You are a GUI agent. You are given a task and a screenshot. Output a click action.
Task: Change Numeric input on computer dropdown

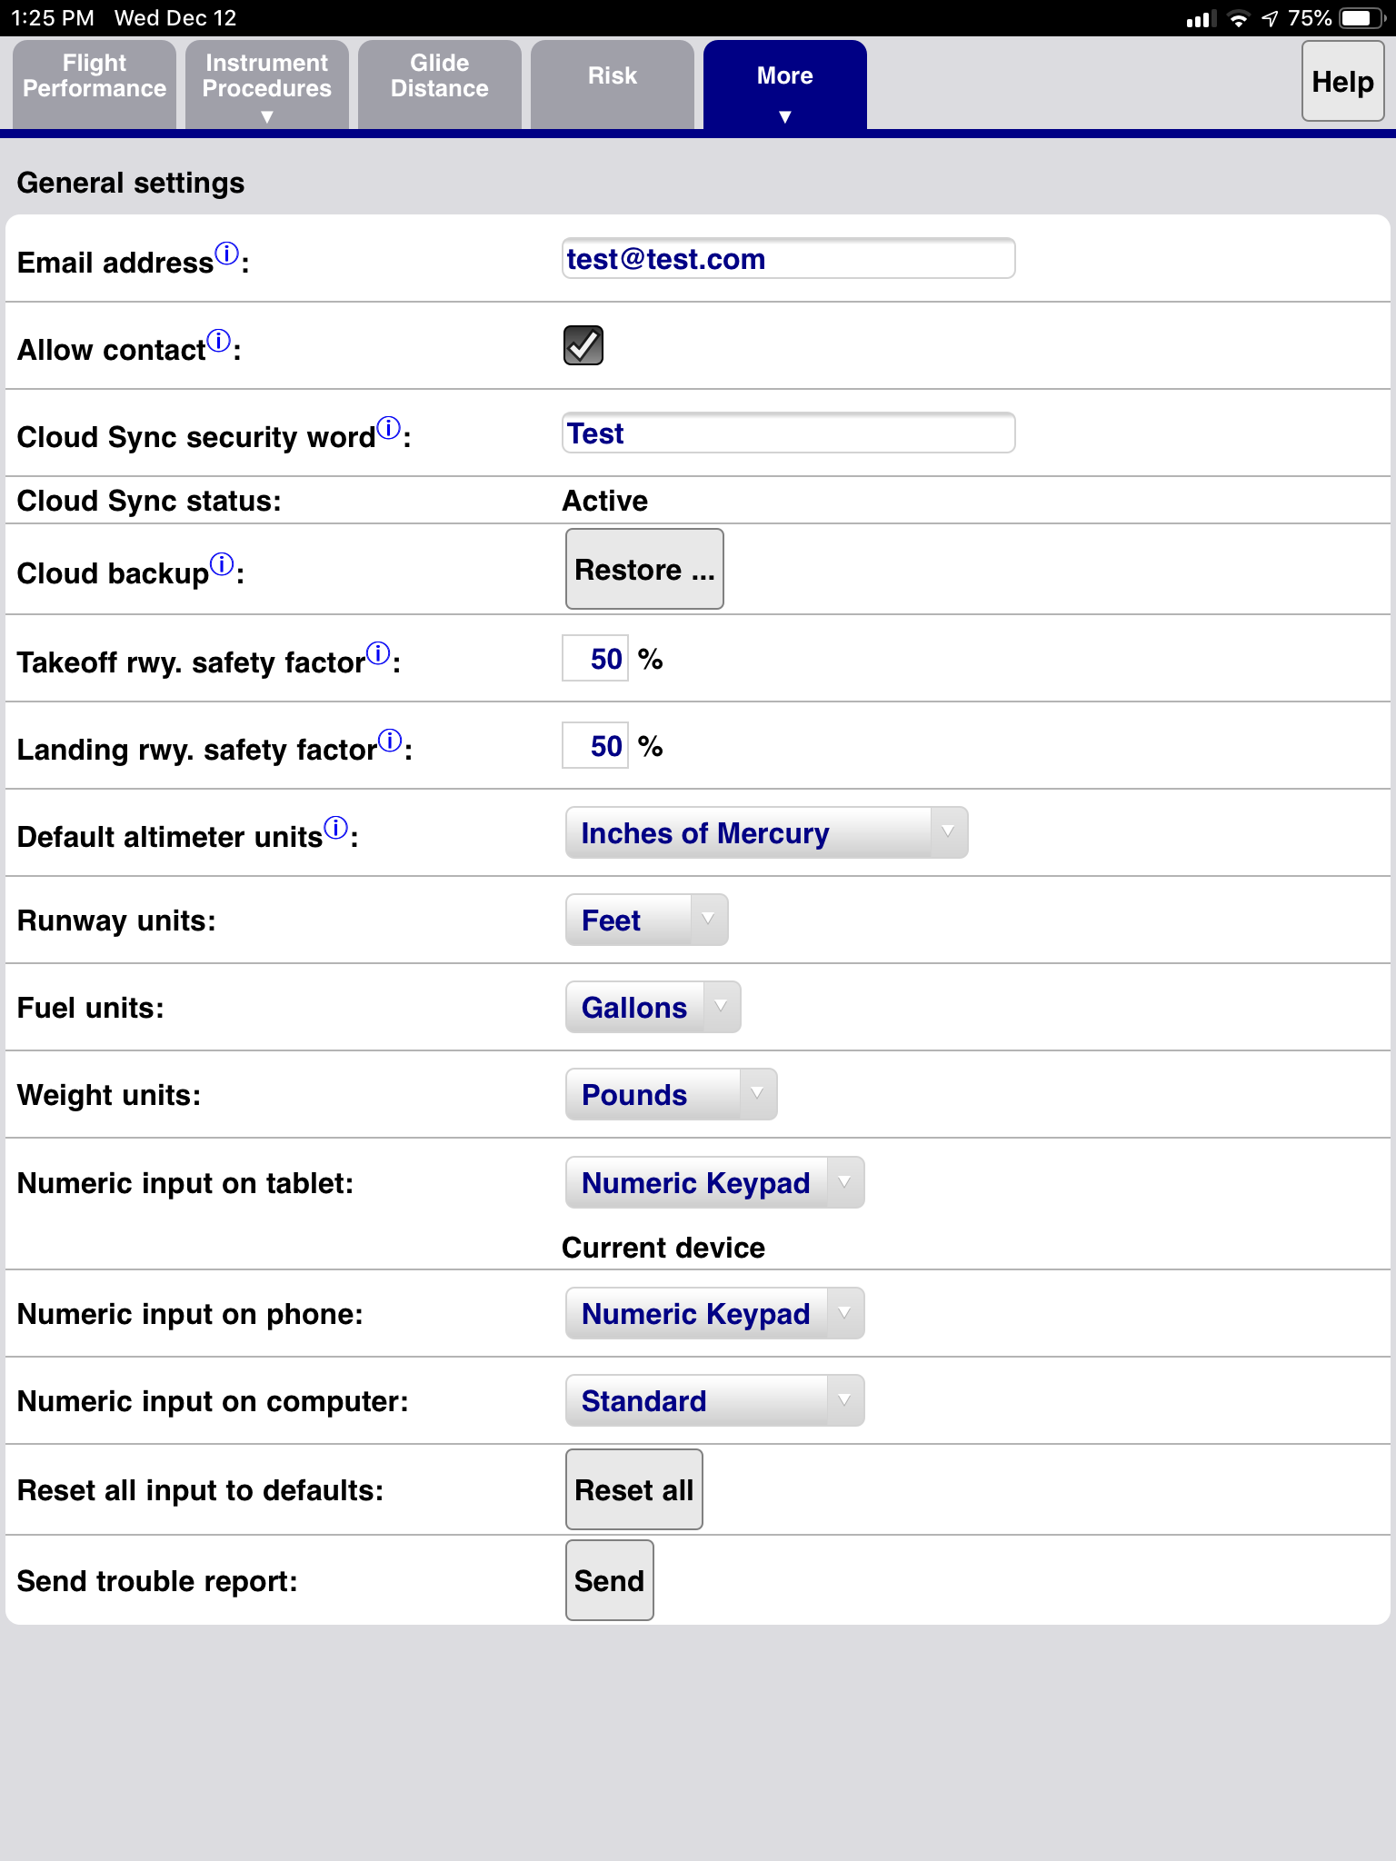point(714,1401)
